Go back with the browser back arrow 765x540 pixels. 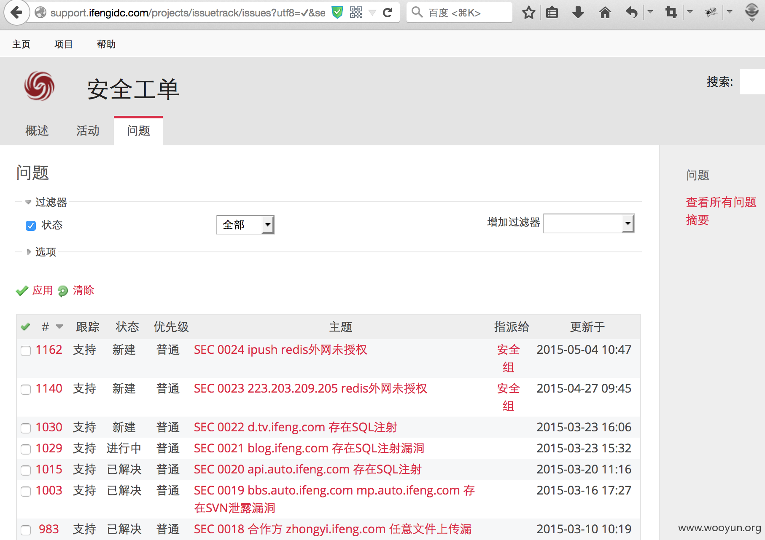tap(16, 13)
